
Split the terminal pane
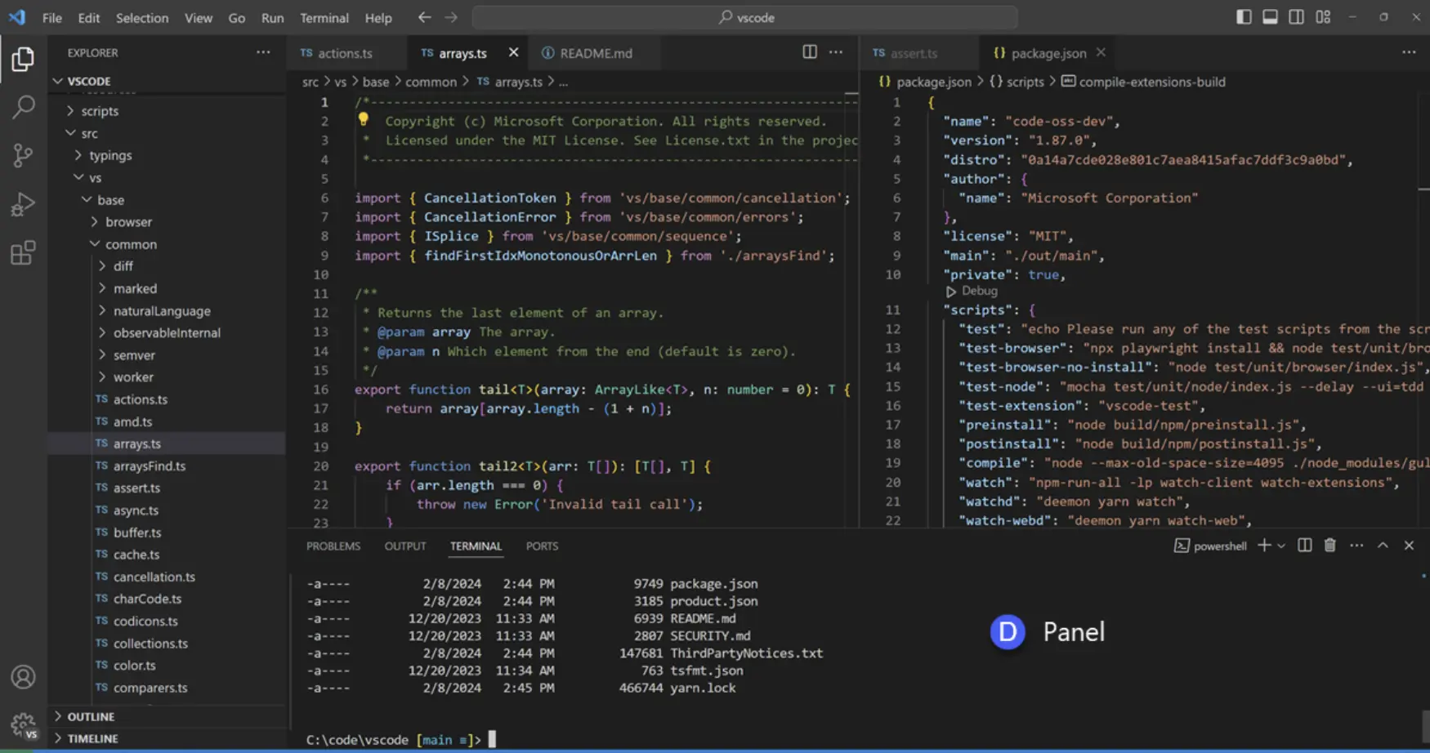click(1304, 546)
